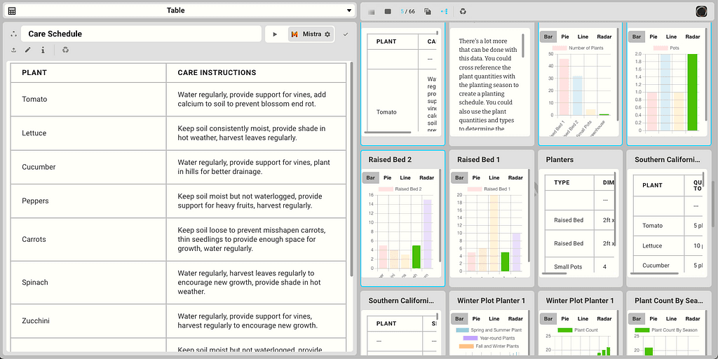Select the Radar tab in Number of Plants chart
This screenshot has width=718, height=359.
(604, 36)
